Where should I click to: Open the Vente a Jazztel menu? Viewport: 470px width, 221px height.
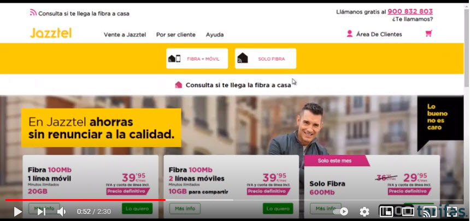(x=125, y=35)
